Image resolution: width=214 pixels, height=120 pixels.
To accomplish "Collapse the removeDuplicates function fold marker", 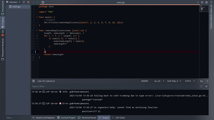I will (37, 30).
